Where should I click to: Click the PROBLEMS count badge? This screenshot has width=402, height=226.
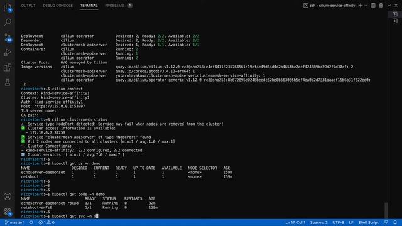point(130,6)
